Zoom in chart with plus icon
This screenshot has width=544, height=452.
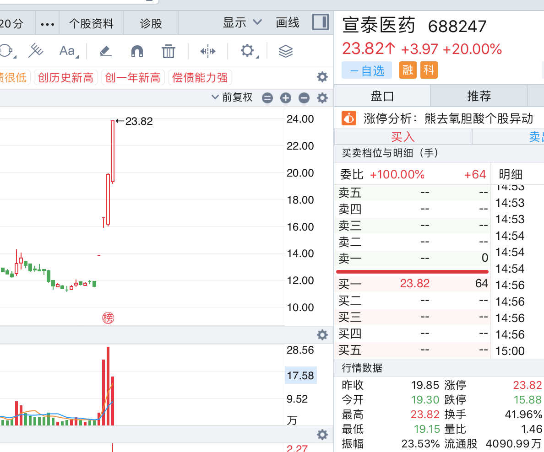[286, 97]
